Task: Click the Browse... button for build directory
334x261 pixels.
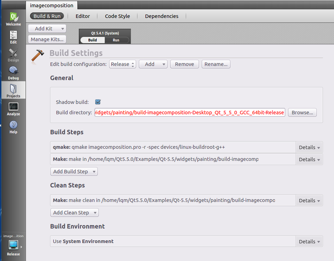Action: point(302,113)
